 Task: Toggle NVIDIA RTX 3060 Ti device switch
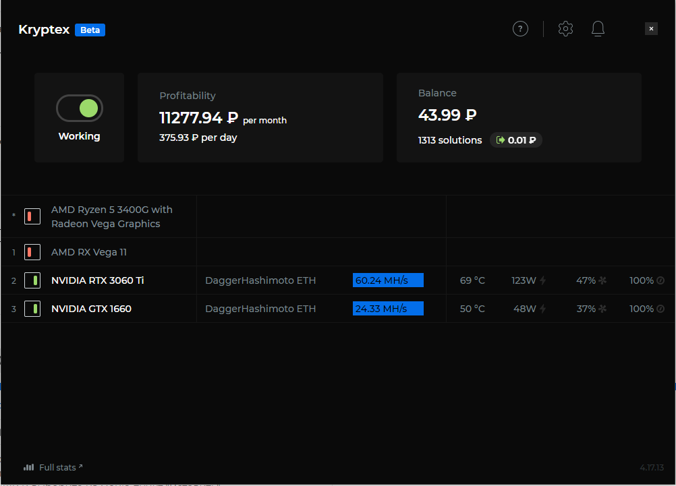coord(32,280)
